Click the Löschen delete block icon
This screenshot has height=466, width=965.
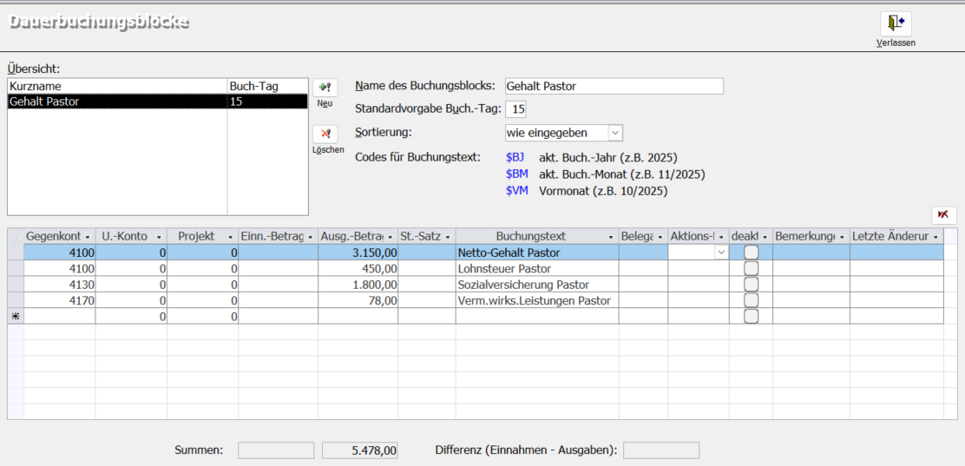pos(325,135)
